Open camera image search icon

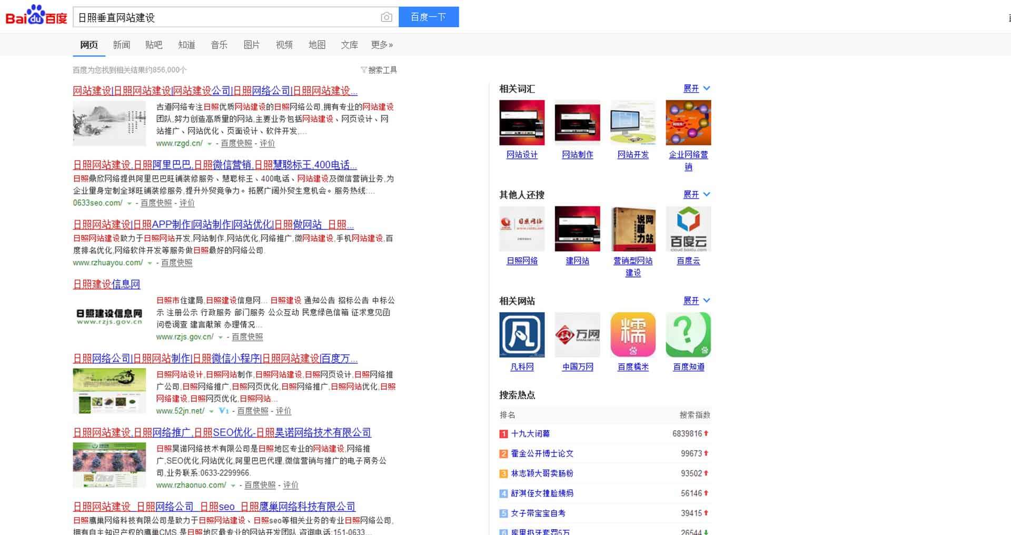386,17
